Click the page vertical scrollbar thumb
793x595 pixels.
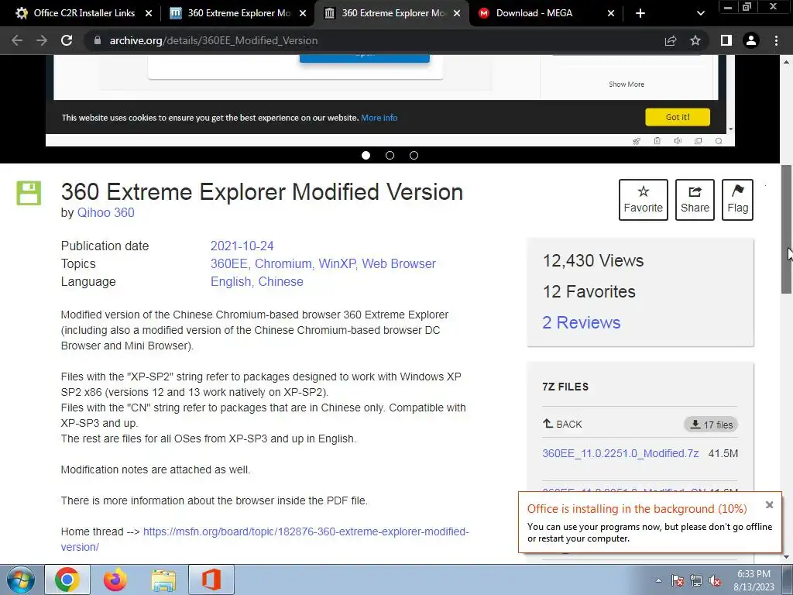coord(786,229)
